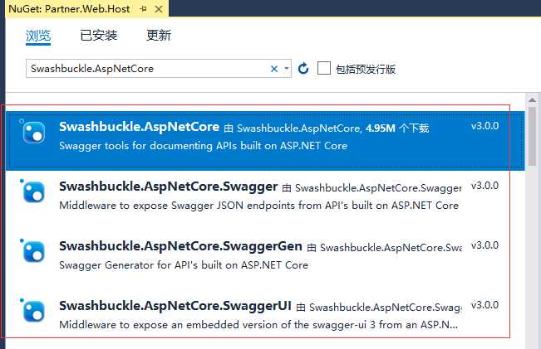541x349 pixels.
Task: Clear the search text with X icon
Action: click(274, 69)
